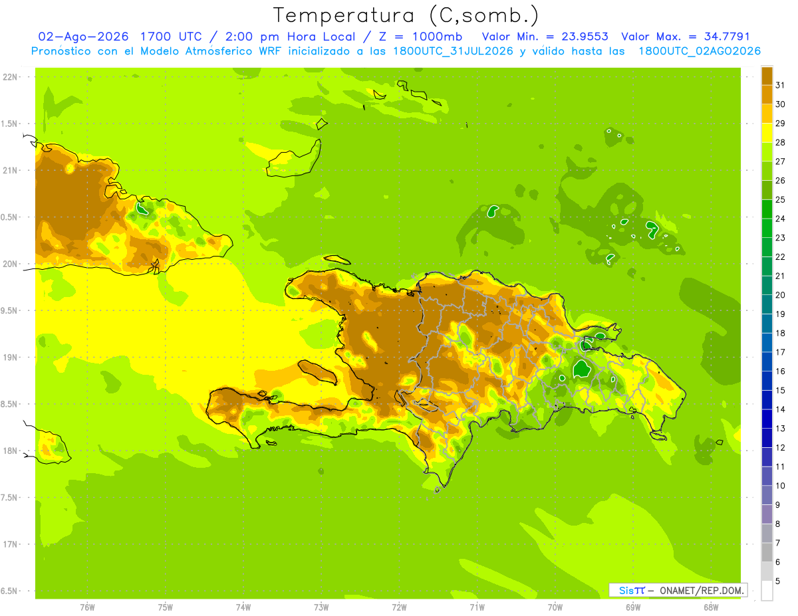This screenshot has height=616, width=798.
Task: Click the valid-until time "1800UTC_02AGO2026"
Action: (700, 51)
